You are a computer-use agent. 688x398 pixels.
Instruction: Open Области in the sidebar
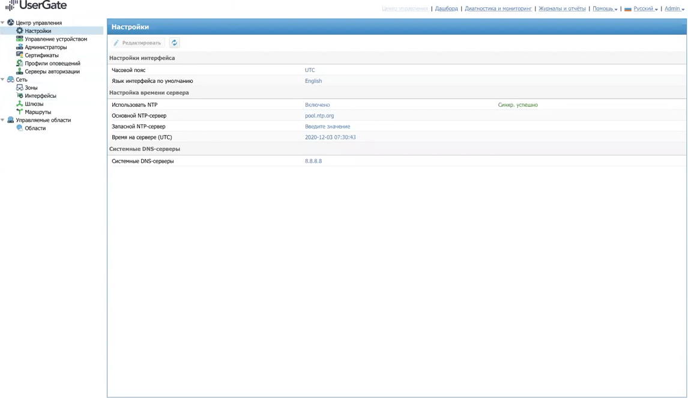pos(35,128)
